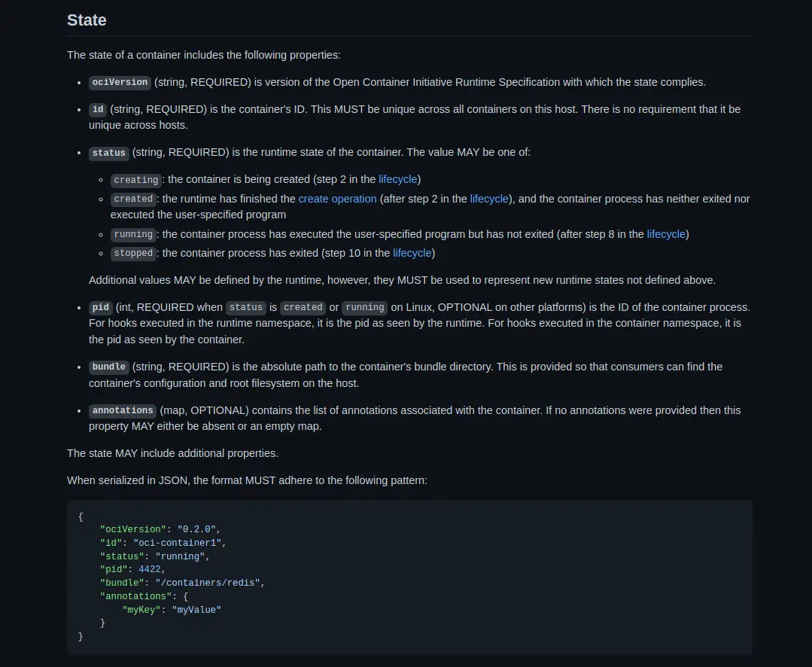Click the 4422 pid value in the JSON

(150, 569)
